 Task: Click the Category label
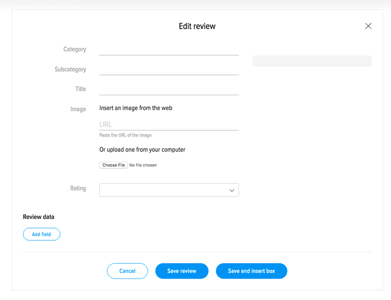[x=75, y=49]
